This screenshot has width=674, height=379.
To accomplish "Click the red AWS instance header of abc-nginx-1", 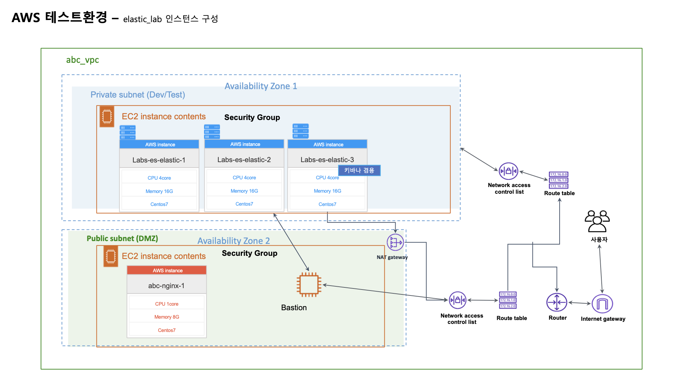I will coord(167,270).
